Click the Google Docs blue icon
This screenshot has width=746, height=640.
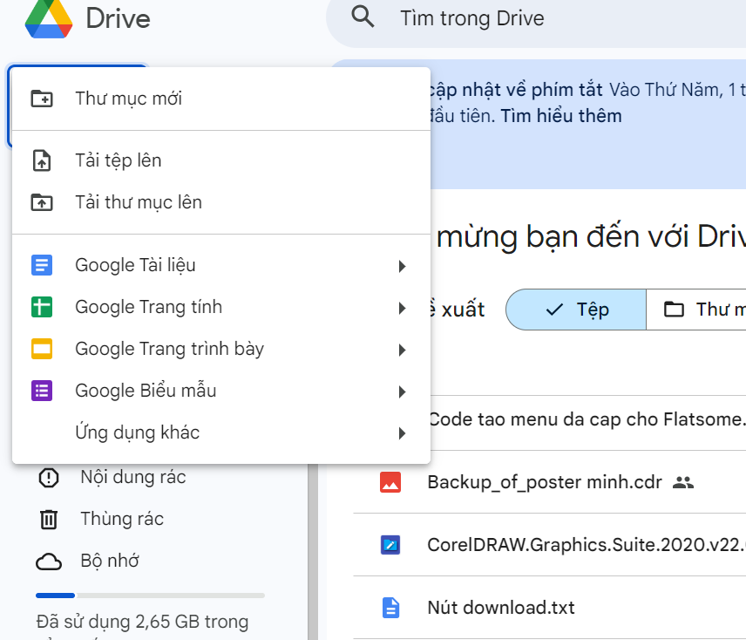click(42, 265)
